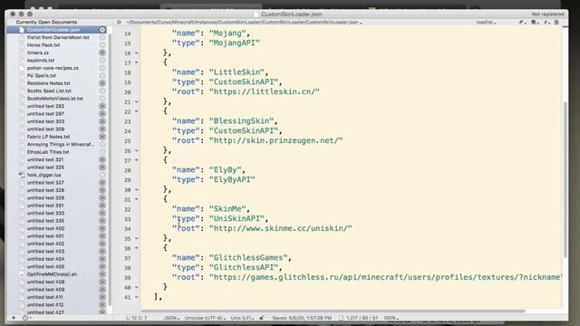Screen dimensions: 580x326
Task: Open Unix (LF) line endings dropdown
Action: pyautogui.click(x=242, y=318)
